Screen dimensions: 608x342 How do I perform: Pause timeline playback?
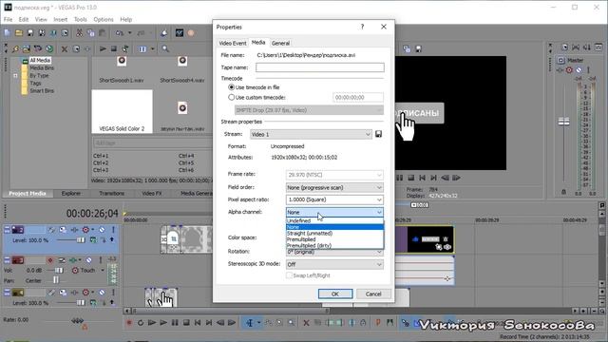point(175,323)
